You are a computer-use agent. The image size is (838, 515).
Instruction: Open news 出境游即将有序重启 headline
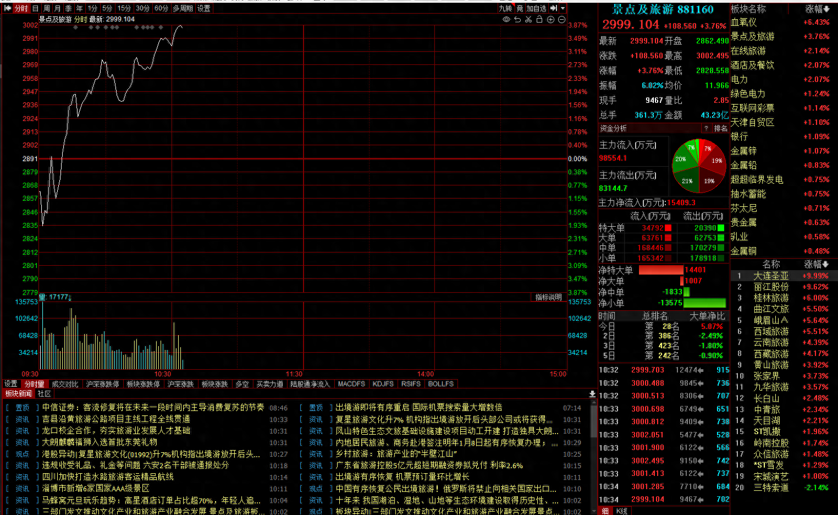click(419, 408)
